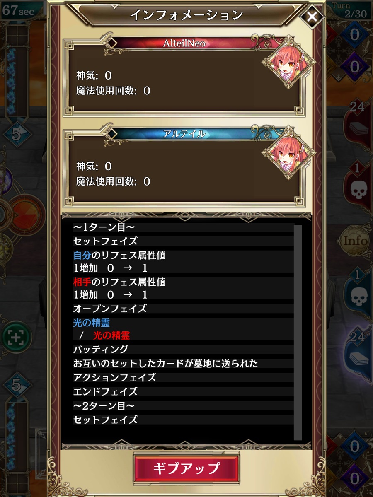
Task: Close the インフォメーション dialog
Action: (x=312, y=17)
